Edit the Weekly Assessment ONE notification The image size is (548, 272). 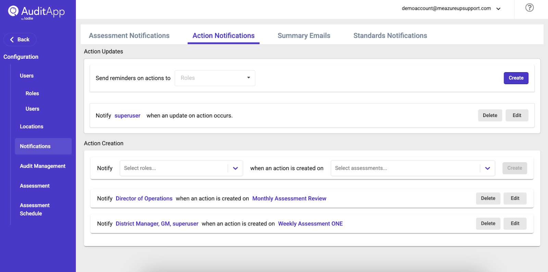(x=515, y=223)
